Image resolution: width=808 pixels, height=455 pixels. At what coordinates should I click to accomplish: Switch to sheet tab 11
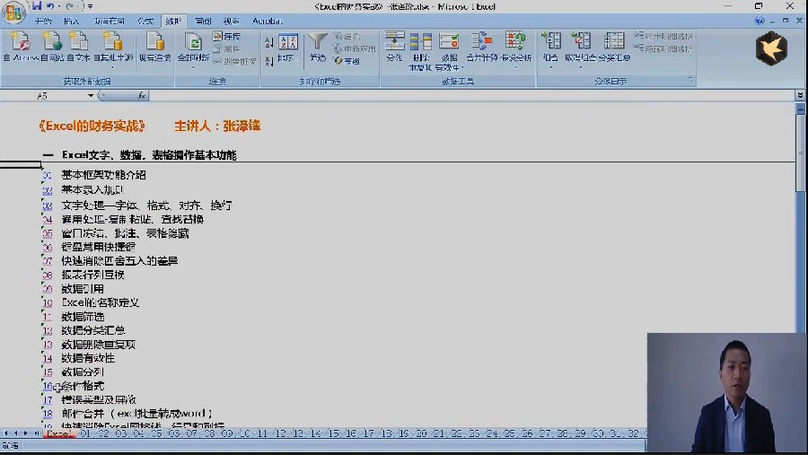tap(262, 433)
